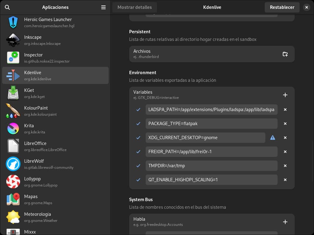Open the application search
This screenshot has width=314, height=235.
coord(7,7)
